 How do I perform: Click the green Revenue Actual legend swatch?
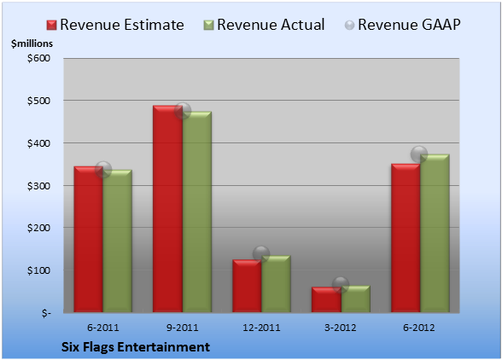[208, 25]
